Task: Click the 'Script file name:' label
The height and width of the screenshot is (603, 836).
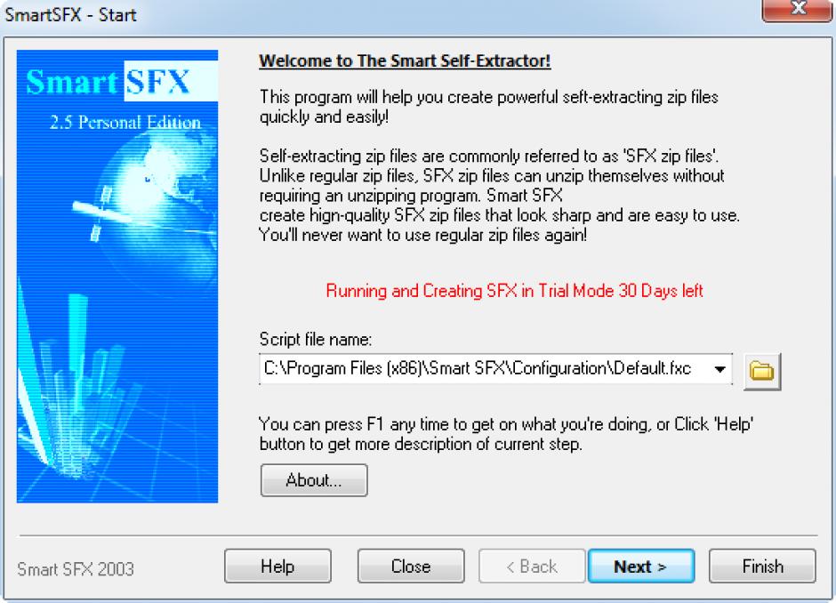Action: [x=316, y=340]
